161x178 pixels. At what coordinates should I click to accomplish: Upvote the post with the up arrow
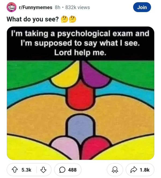pyautogui.click(x=15, y=170)
